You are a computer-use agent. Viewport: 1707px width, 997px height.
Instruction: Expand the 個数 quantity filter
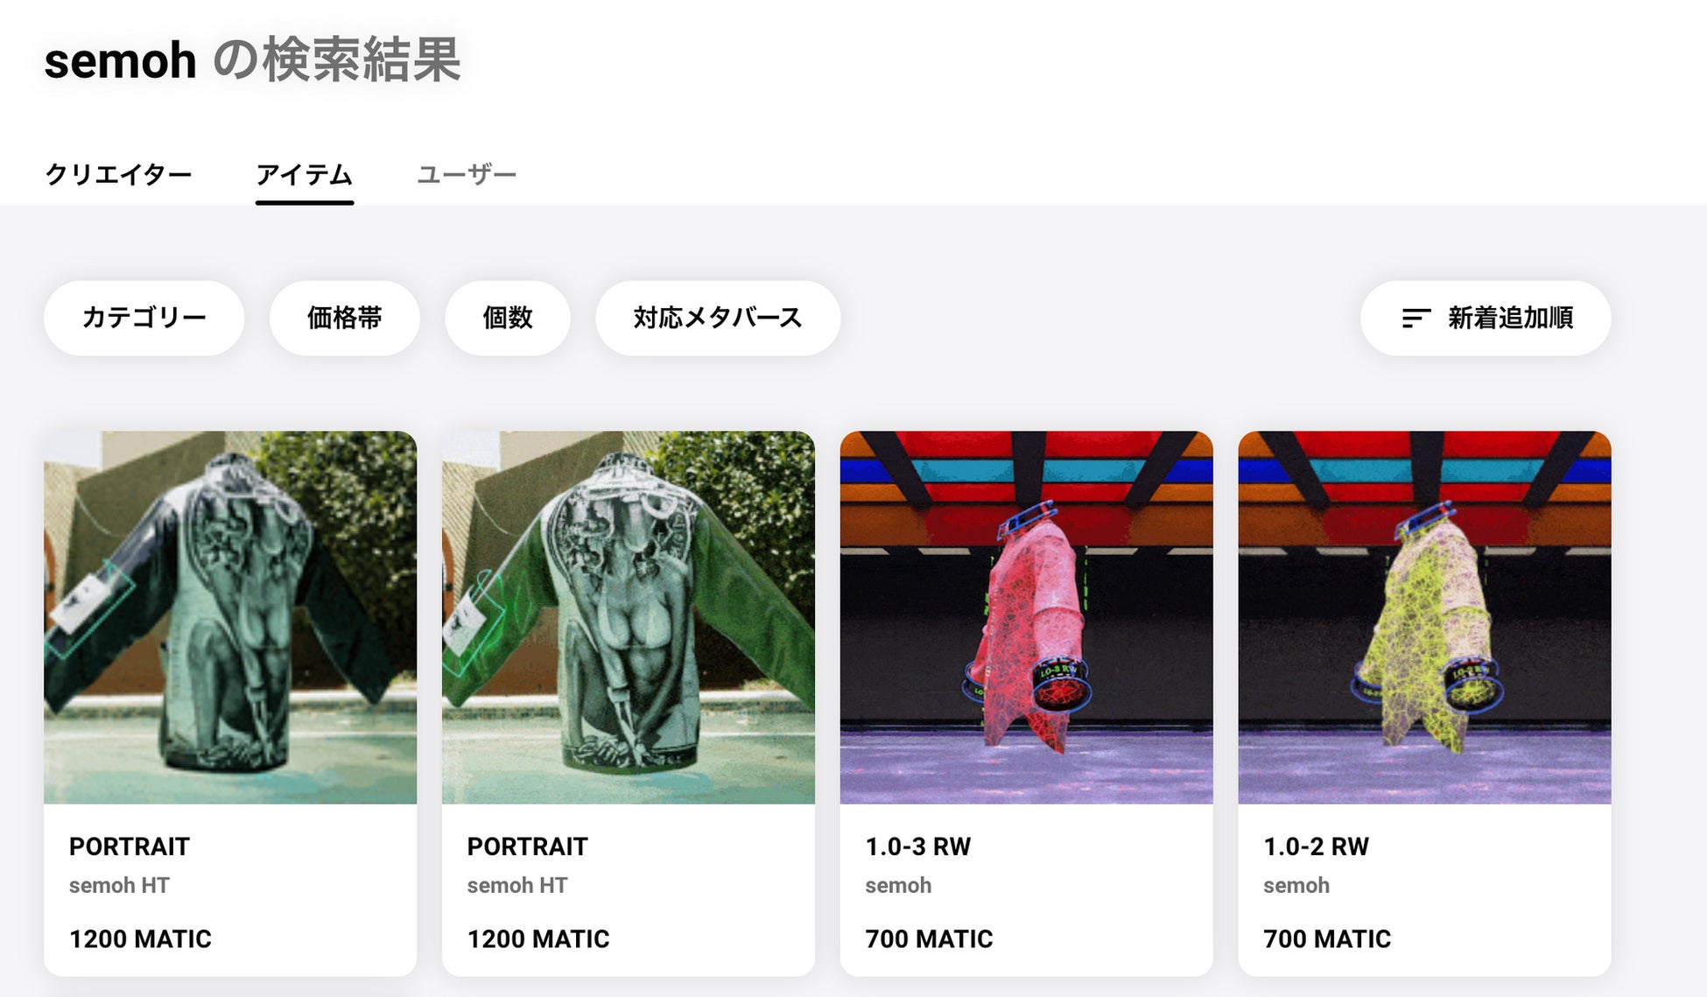(508, 318)
